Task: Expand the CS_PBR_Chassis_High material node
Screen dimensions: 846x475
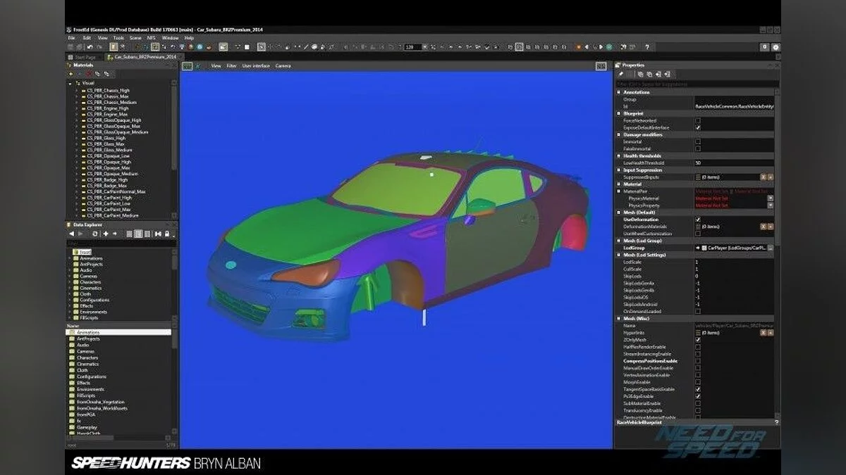Action: [76, 91]
